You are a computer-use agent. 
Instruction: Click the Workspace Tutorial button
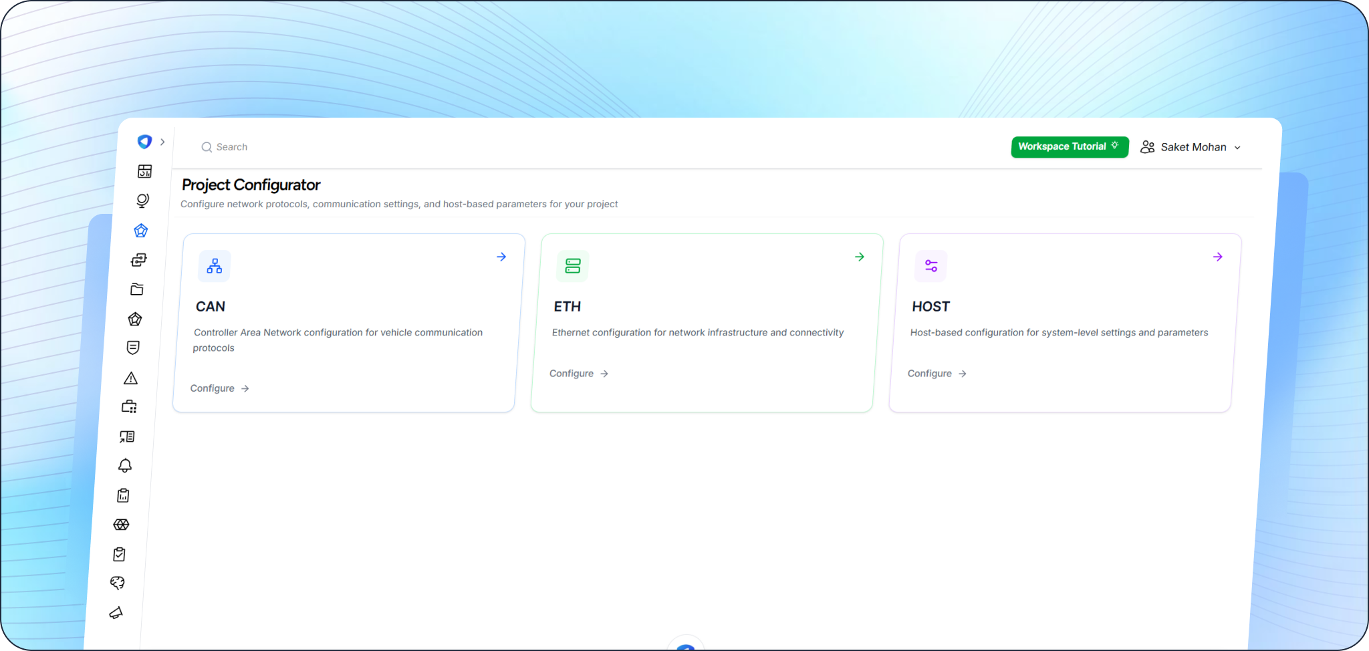click(x=1069, y=147)
